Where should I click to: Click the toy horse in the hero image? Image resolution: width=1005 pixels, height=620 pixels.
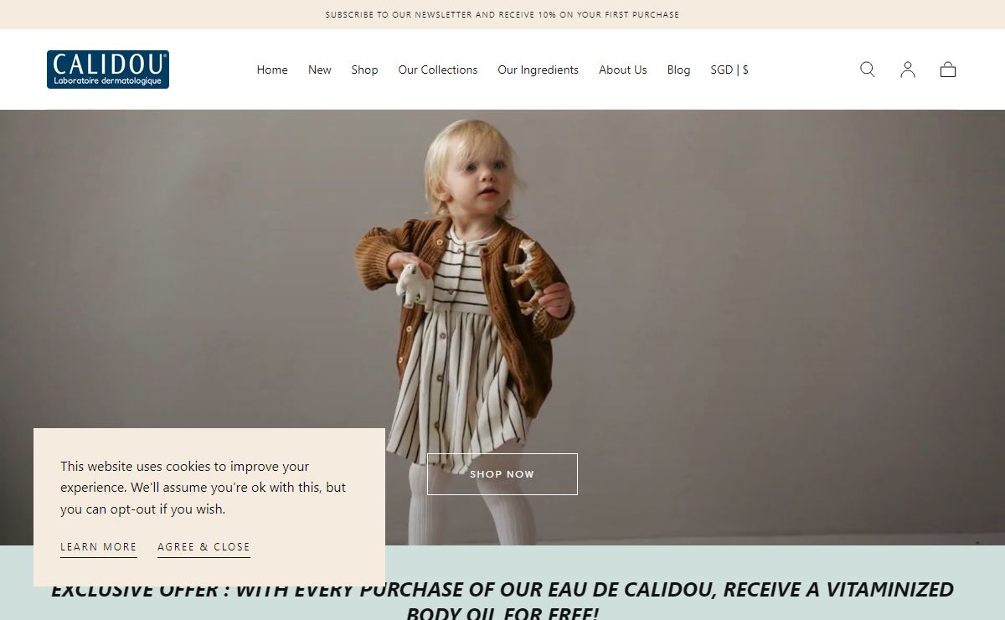527,276
